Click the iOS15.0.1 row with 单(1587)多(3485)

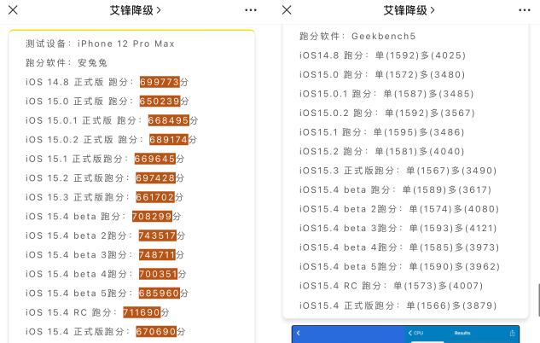386,94
